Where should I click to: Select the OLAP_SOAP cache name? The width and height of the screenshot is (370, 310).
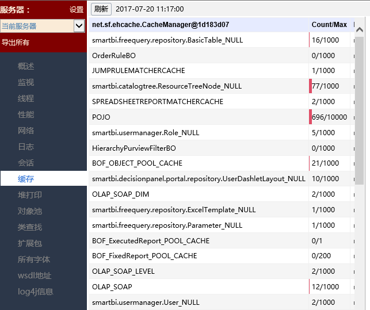point(112,287)
